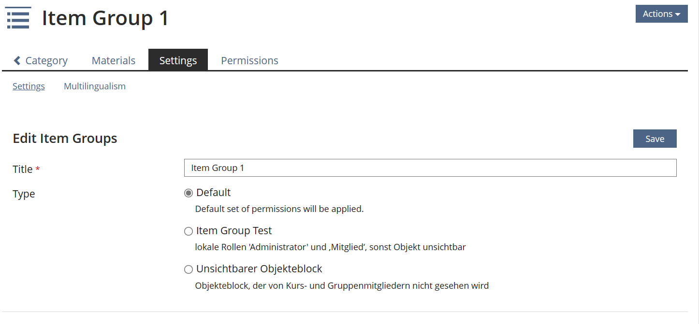Viewport: 699px width, 324px height.
Task: Switch to the Materials tab
Action: coord(114,60)
